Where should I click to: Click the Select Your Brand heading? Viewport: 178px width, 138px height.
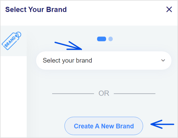(36, 10)
